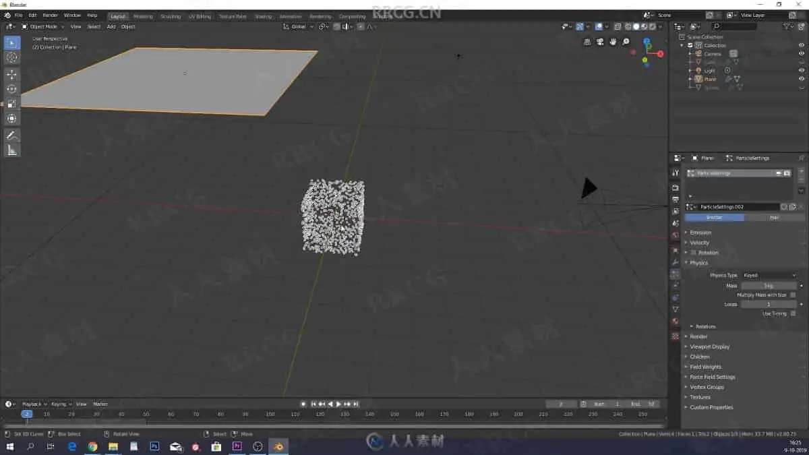The width and height of the screenshot is (809, 455).
Task: Open the World properties tab icon
Action: [675, 235]
